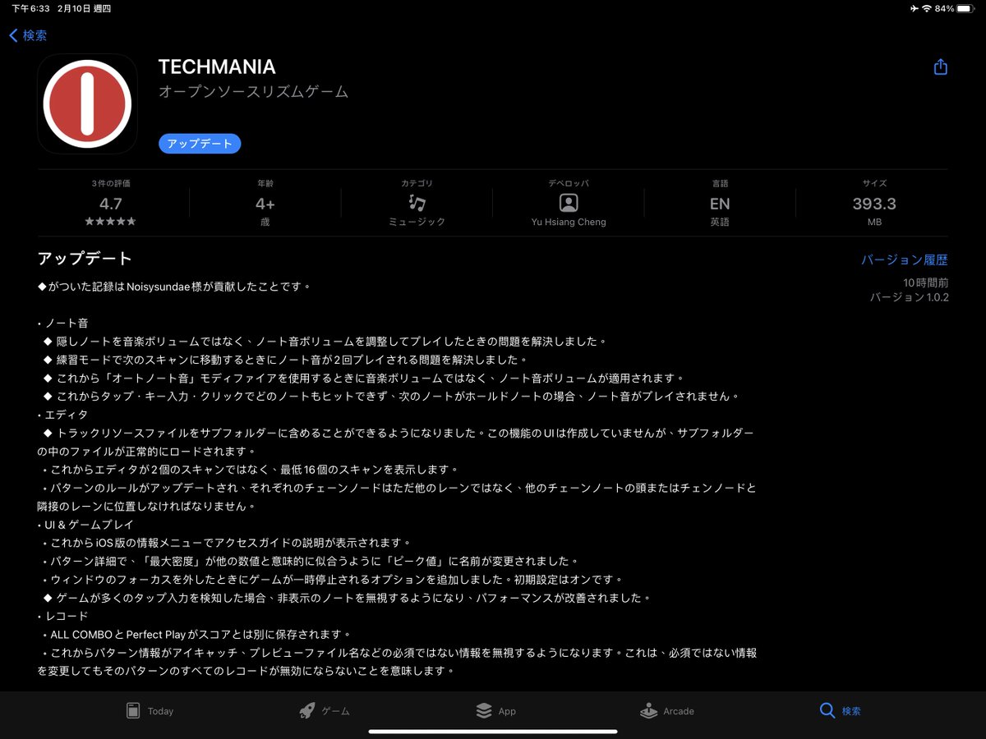Tap the 4+ age rating

tap(265, 204)
